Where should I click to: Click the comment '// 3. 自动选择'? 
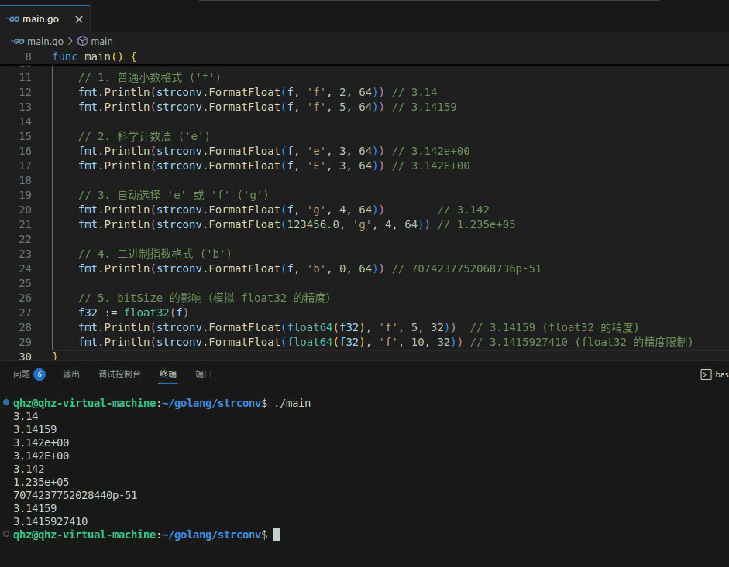click(x=174, y=195)
